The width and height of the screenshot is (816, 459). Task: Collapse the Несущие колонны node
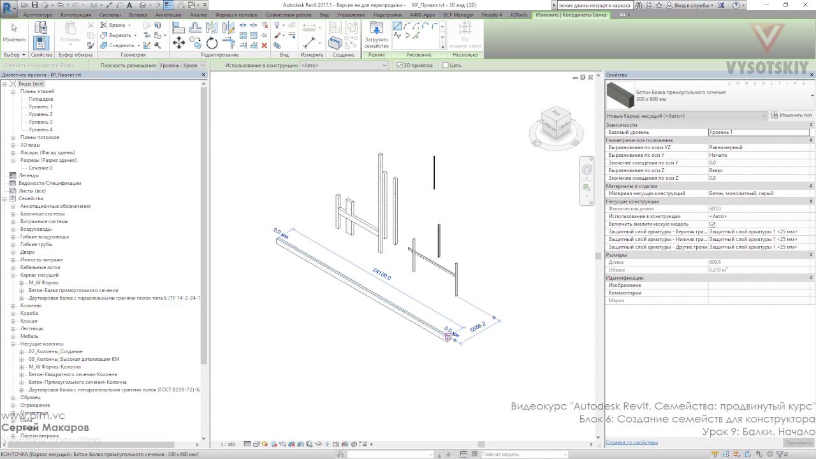point(13,344)
